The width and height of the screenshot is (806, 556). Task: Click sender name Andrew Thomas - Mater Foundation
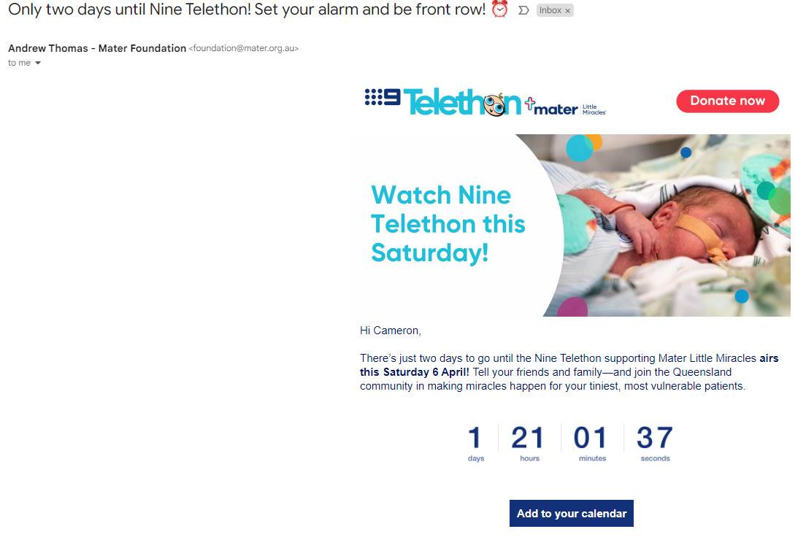coord(97,48)
